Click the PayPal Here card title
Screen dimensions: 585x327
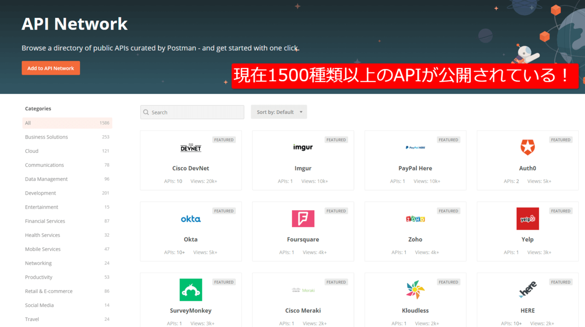click(415, 168)
